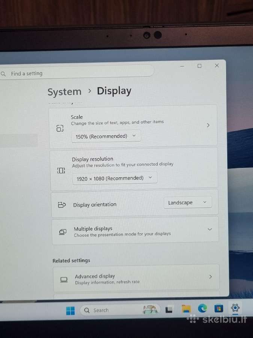
Task: Open Advanced display settings chevron
Action: [210, 276]
